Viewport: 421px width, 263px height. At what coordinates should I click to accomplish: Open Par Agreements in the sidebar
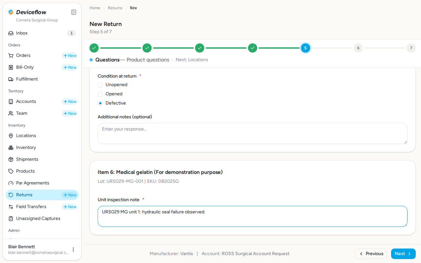coord(42,183)
